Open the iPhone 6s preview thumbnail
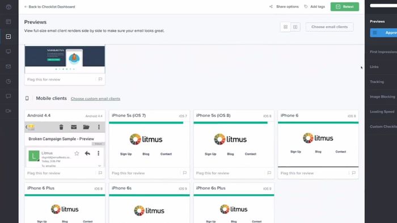397x223 pixels. click(x=149, y=209)
